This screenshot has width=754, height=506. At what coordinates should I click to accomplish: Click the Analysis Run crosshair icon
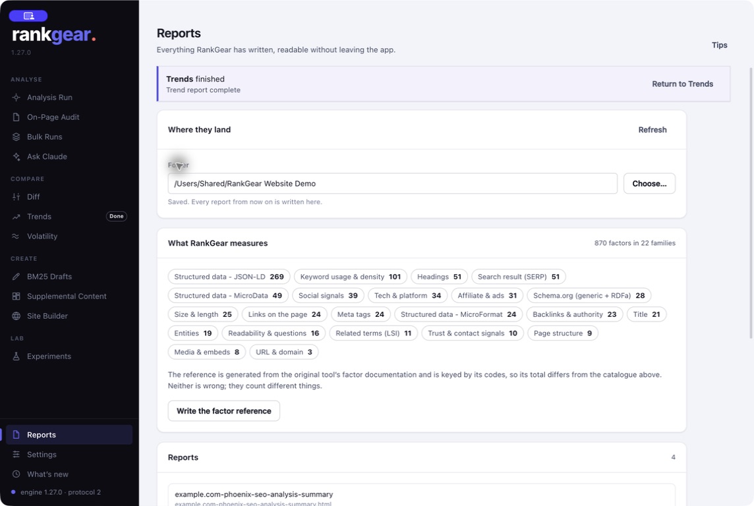pos(16,97)
